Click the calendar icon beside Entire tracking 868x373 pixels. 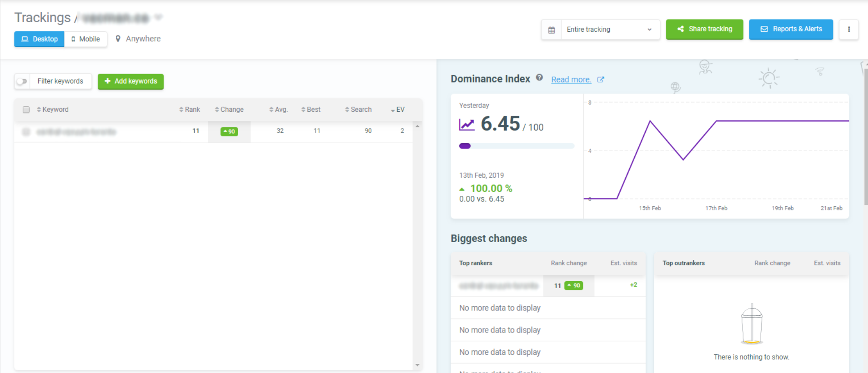552,30
